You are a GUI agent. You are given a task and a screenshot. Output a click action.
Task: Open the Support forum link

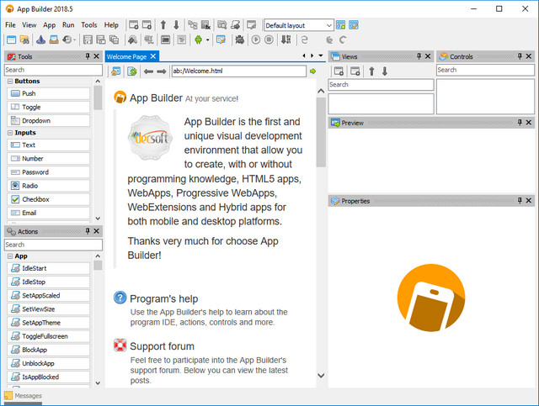[162, 346]
